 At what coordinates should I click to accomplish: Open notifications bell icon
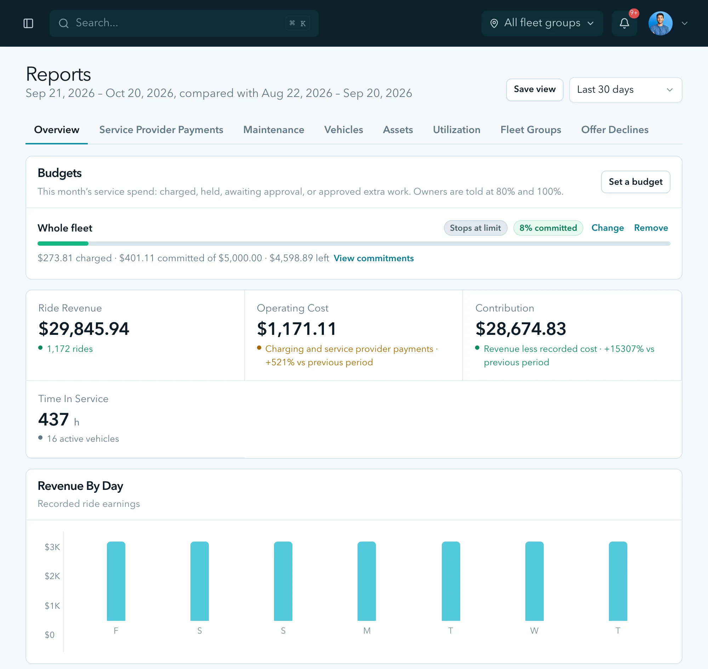624,23
